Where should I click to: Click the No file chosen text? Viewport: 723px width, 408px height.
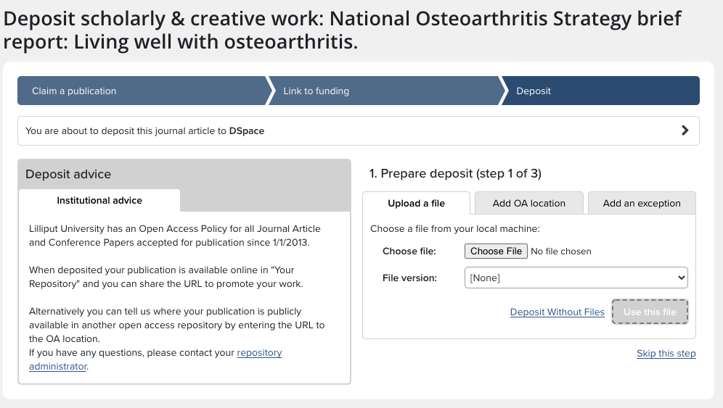(x=561, y=251)
